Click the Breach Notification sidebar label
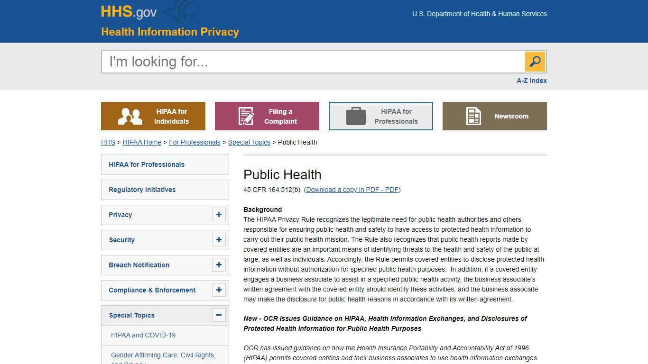The height and width of the screenshot is (364, 648). coord(139,265)
